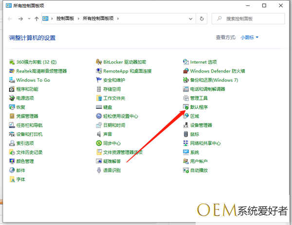Open the 程序和功能 link
The height and width of the screenshot is (225, 292).
click(x=27, y=89)
